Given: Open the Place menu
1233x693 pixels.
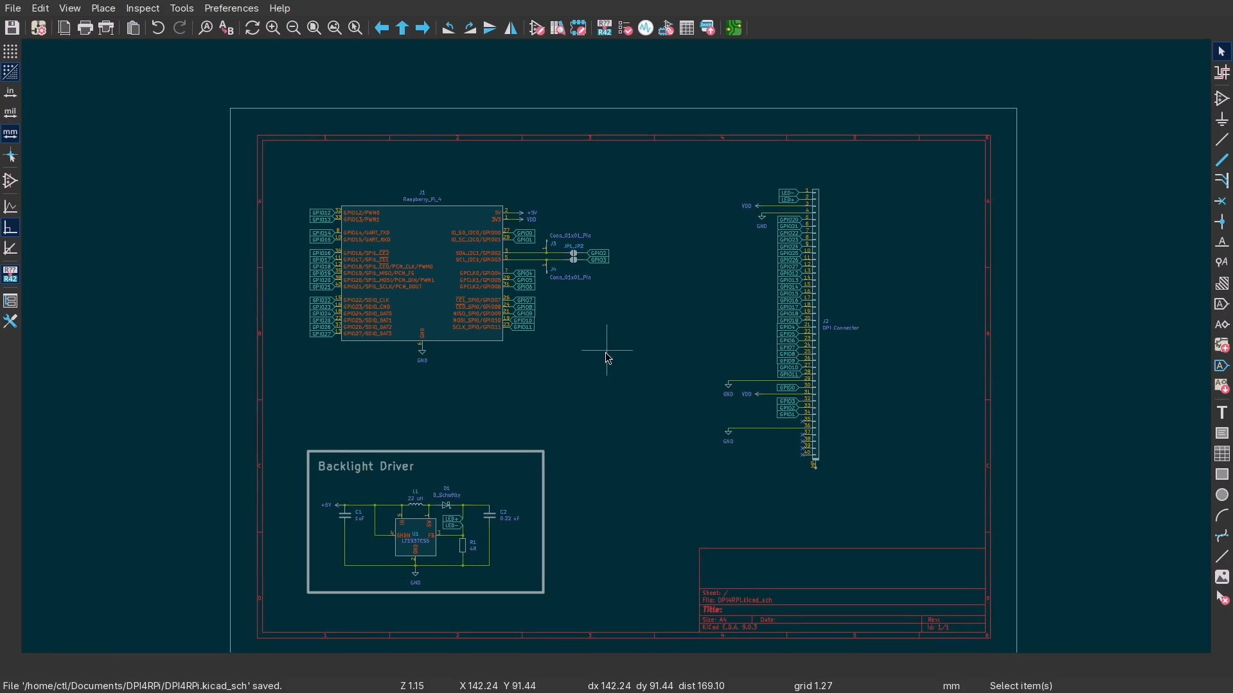Looking at the screenshot, I should pos(103,8).
